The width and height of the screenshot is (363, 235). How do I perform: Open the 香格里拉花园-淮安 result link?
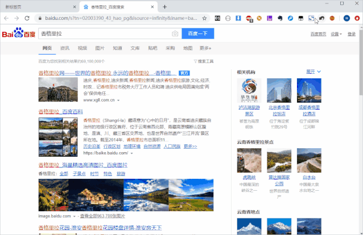click(100, 228)
